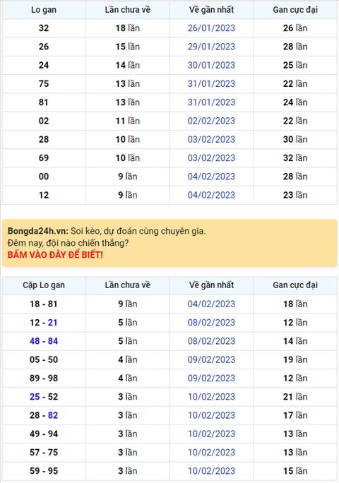
Task: Select the pair '18 - 81'
Action: pos(44,304)
